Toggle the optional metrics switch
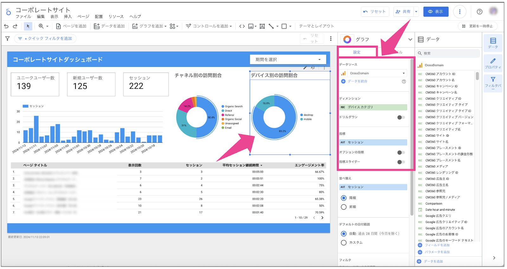 click(x=401, y=153)
